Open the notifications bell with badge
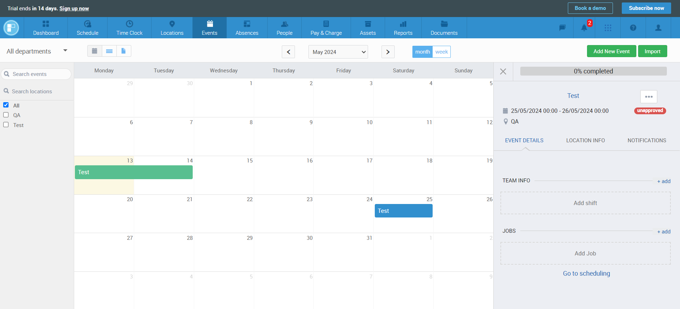The image size is (680, 309). 584,28
